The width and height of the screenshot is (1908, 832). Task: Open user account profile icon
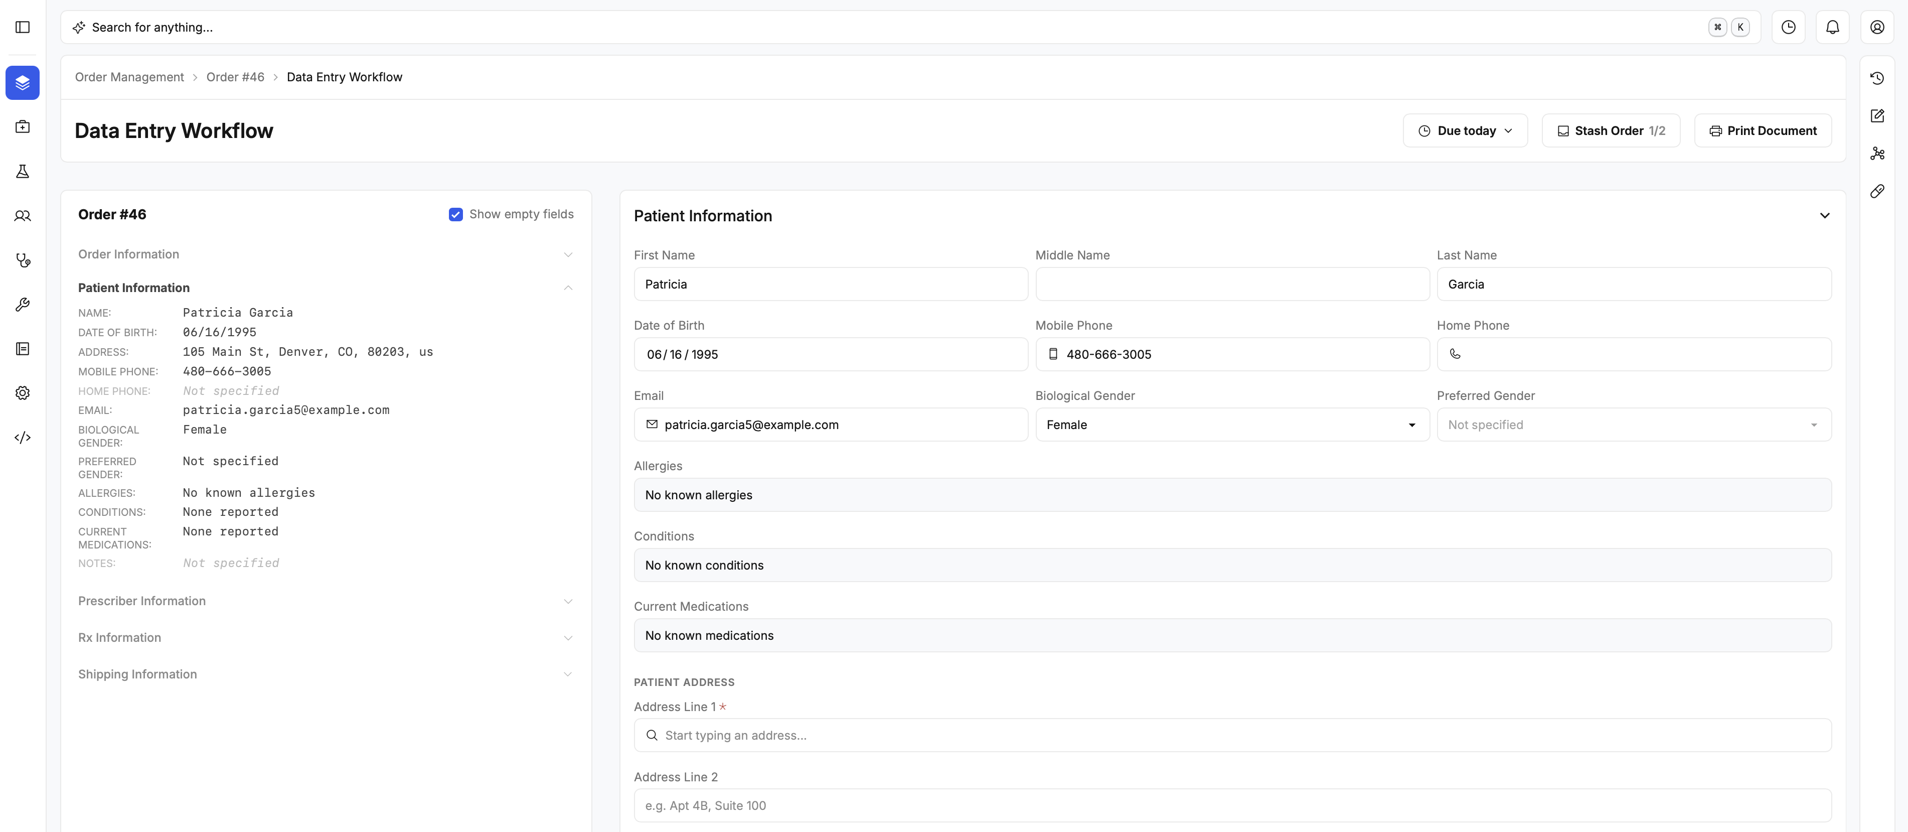click(1877, 28)
